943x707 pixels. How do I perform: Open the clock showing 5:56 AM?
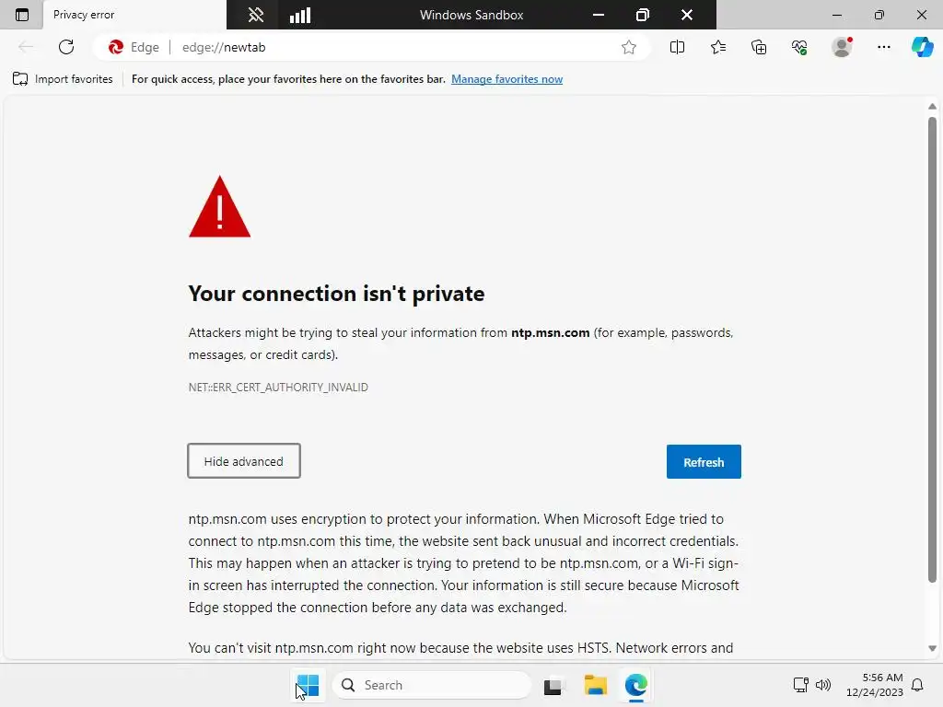875,685
